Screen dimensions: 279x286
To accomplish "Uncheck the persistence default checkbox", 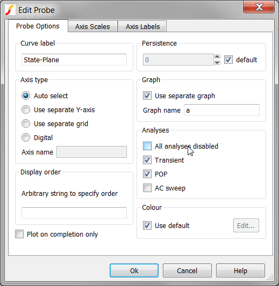I will point(228,60).
